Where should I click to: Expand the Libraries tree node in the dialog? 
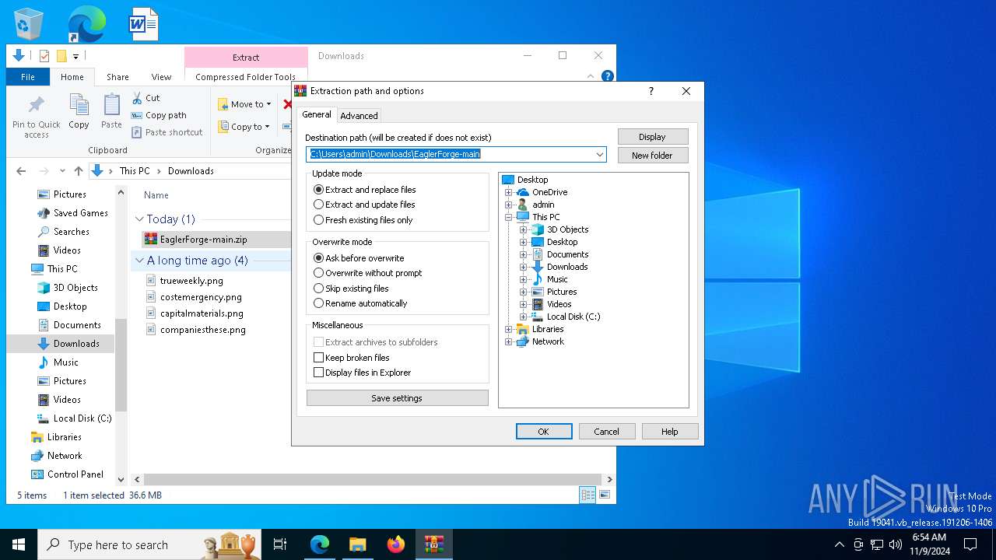tap(508, 329)
